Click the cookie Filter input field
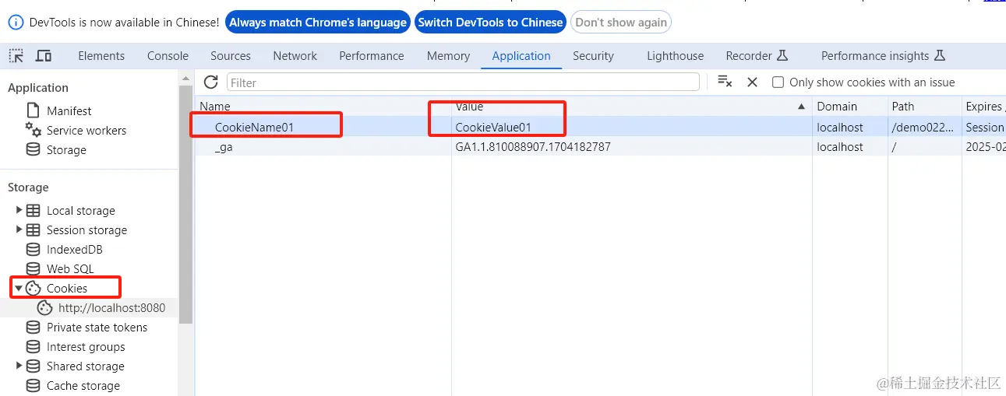The height and width of the screenshot is (396, 1006). point(463,82)
